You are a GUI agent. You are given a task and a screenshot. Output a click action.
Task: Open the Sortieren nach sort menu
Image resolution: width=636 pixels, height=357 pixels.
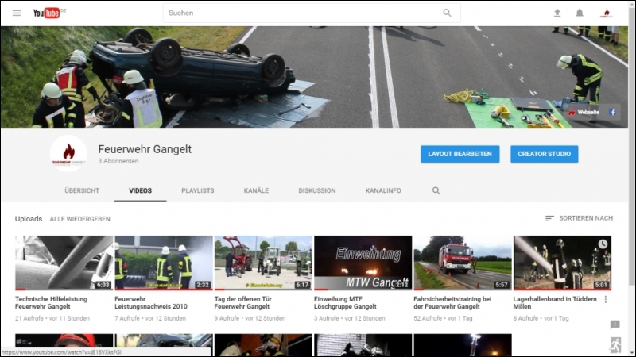point(579,218)
